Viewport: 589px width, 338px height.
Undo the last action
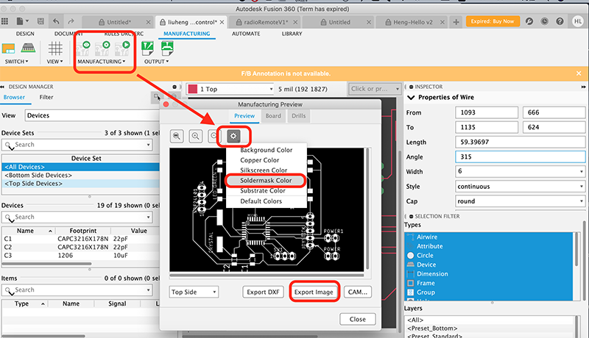point(56,21)
